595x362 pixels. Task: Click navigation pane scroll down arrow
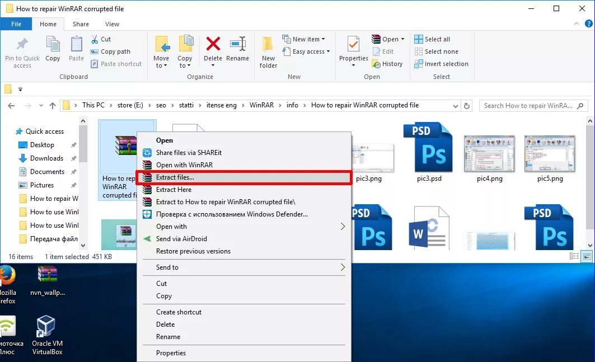coord(83,246)
